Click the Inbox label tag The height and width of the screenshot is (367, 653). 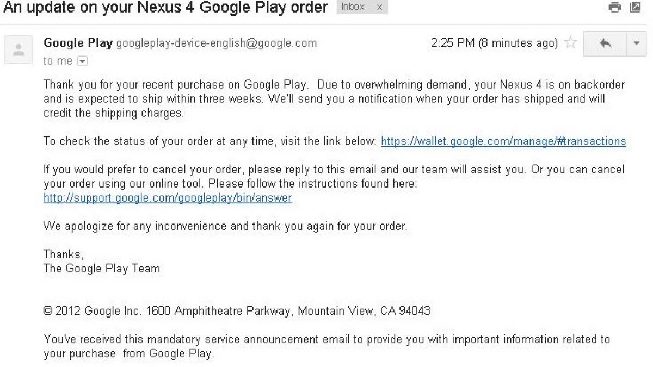point(353,7)
